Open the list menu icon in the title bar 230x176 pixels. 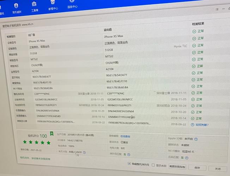tap(217, 10)
